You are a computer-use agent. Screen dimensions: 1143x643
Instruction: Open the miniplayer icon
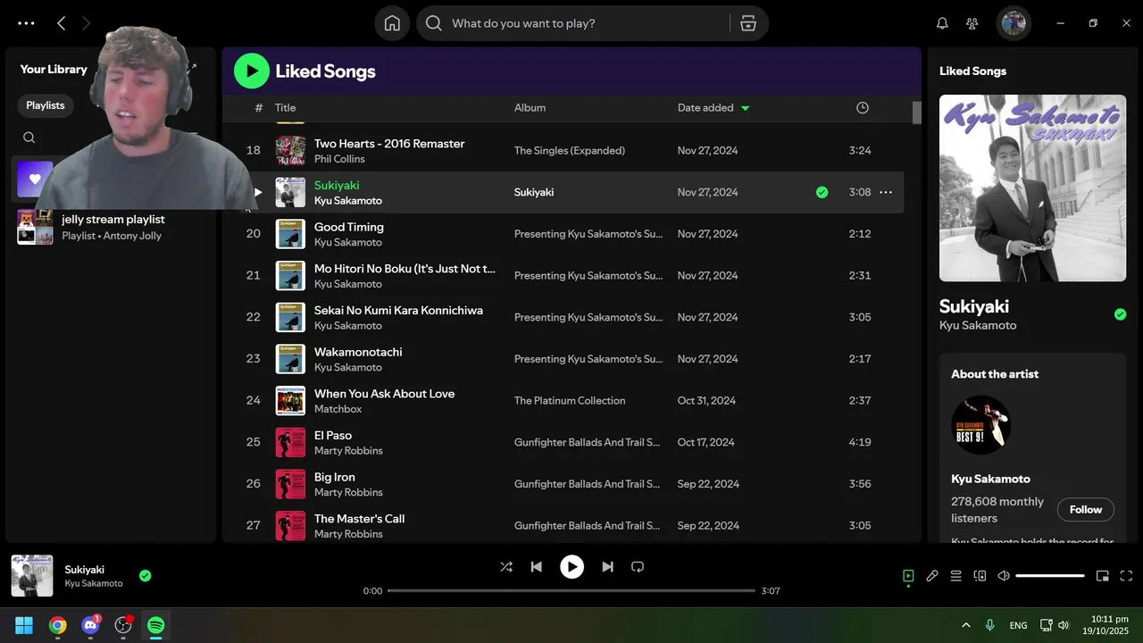(x=1103, y=576)
